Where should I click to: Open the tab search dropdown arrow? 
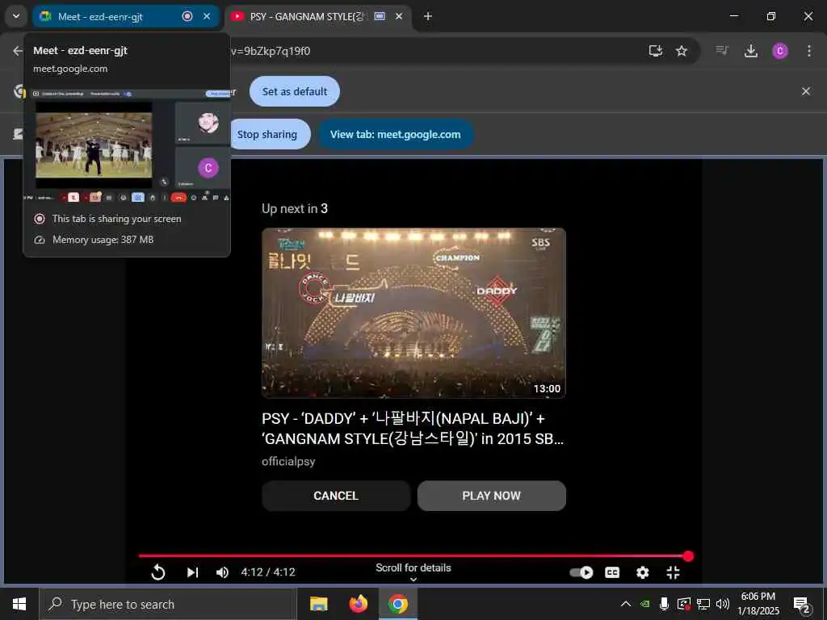(x=16, y=16)
